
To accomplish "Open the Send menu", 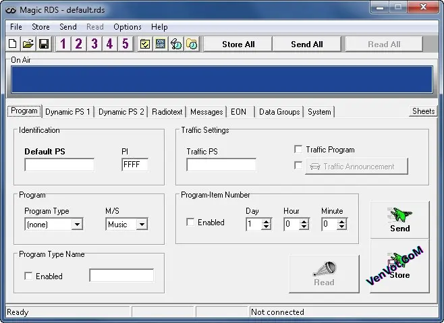I will point(68,27).
